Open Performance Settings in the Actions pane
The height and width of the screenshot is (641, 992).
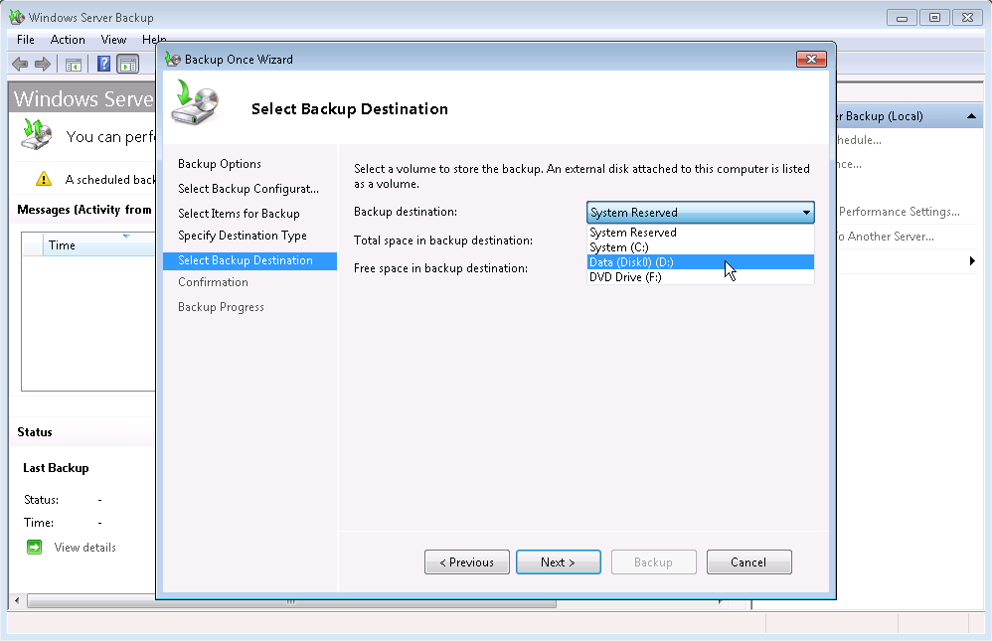[900, 212]
